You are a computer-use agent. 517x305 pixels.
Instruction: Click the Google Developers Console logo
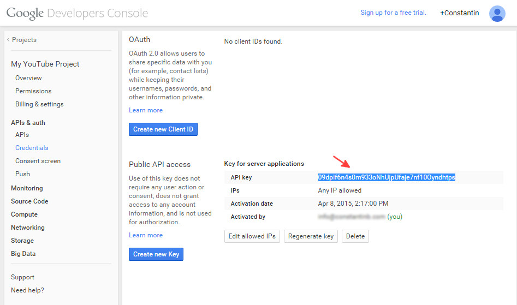click(77, 13)
